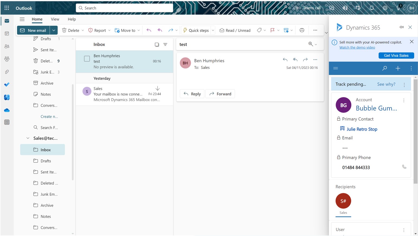Viewport: 418px width, 236px height.
Task: Collapse the ribbon with the chevron
Action: click(x=326, y=33)
